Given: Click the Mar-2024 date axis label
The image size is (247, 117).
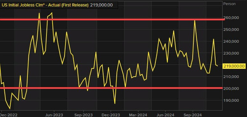Looking at the screenshot, I should tap(138, 115).
